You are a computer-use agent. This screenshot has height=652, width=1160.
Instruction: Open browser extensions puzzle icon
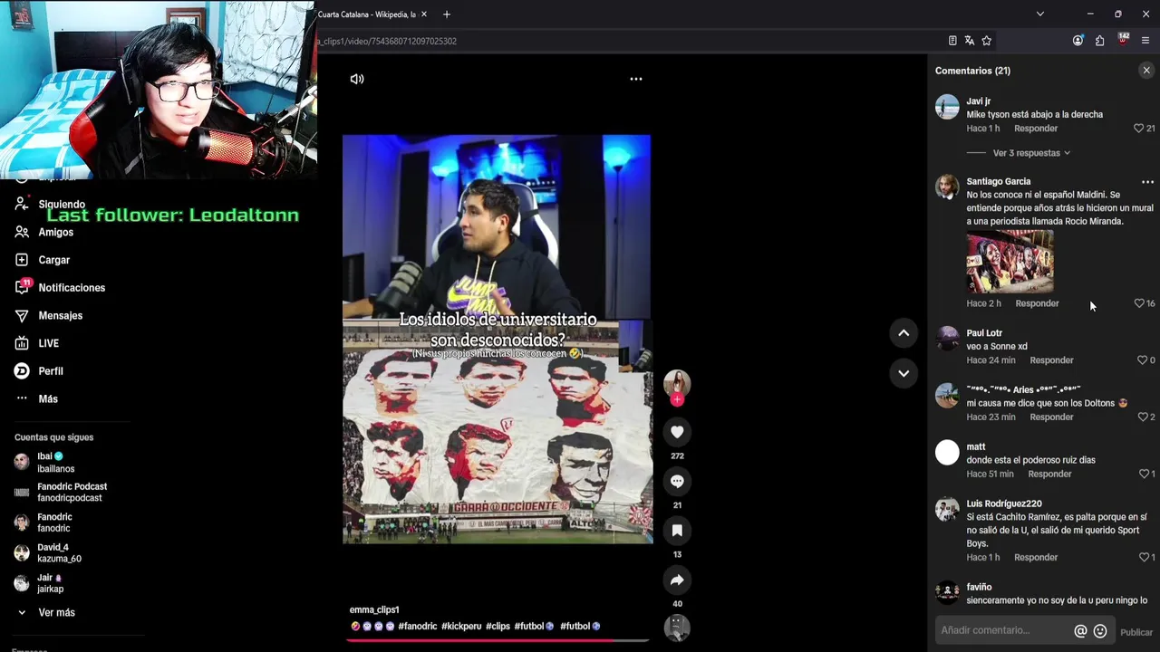click(x=1100, y=41)
